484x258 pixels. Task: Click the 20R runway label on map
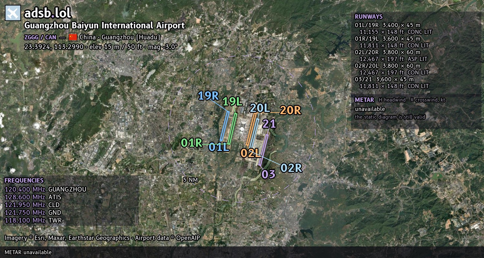[290, 110]
